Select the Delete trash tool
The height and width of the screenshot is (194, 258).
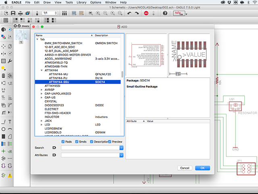pos(3,76)
